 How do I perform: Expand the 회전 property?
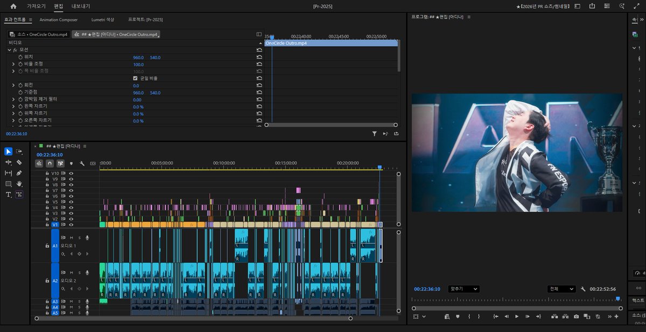tap(13, 85)
